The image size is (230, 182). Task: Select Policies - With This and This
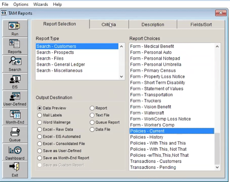pyautogui.click(x=172, y=143)
